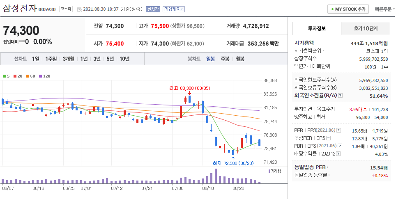The width and height of the screenshot is (396, 199).
Task: Click the current price 74,300
Action: click(x=21, y=30)
